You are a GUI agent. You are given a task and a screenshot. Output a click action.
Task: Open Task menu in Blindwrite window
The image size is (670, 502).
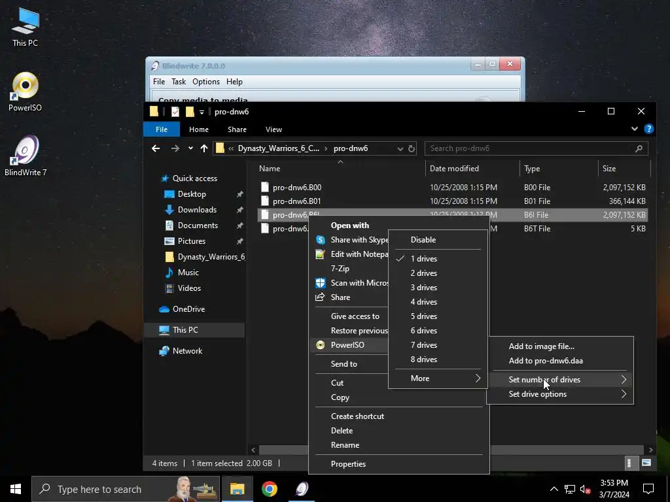[179, 82]
